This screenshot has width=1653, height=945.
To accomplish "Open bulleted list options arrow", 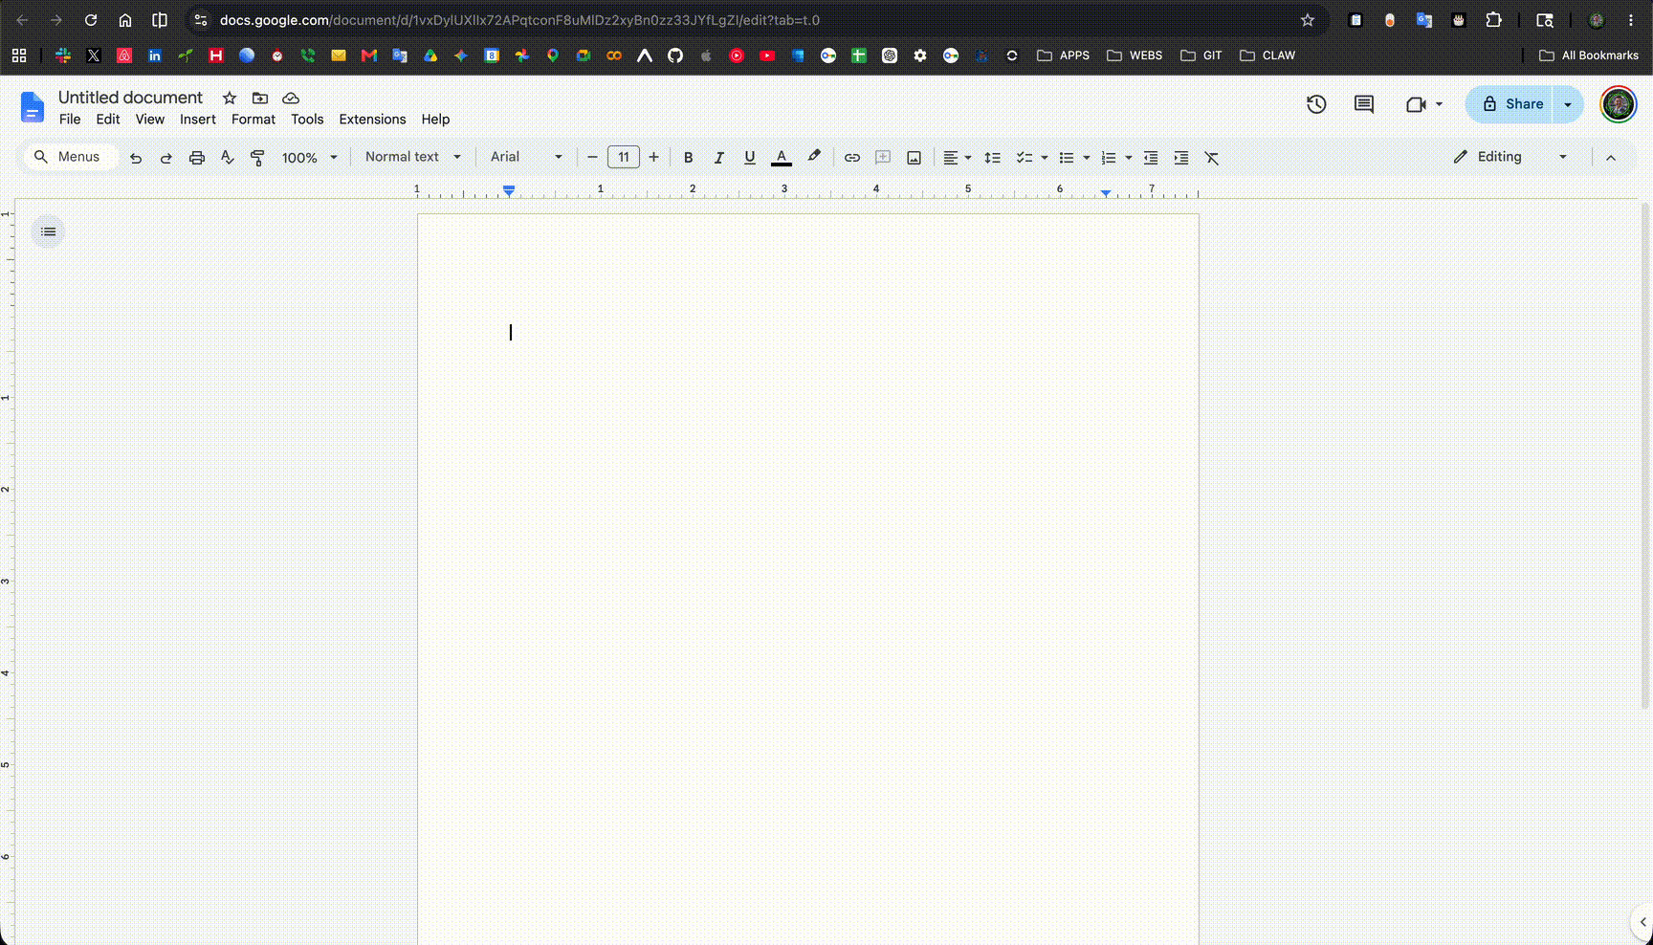I will click(x=1087, y=158).
